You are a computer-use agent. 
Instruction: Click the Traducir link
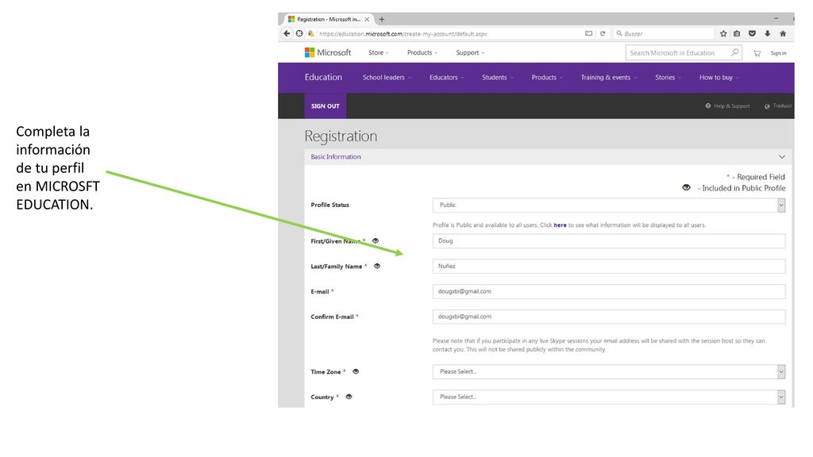tap(782, 106)
